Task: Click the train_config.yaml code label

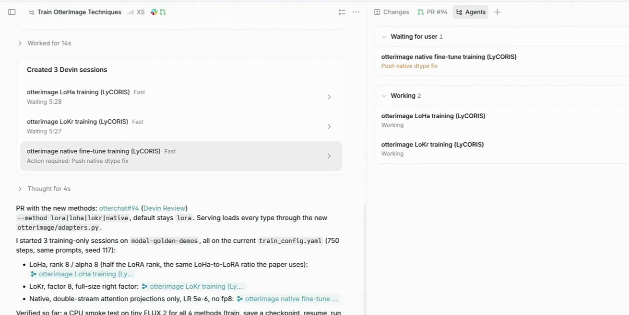Action: click(290, 241)
